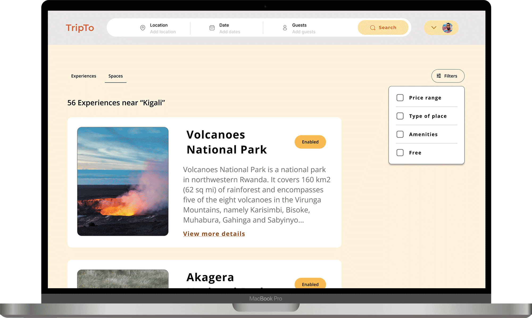Click the calendar icon in Date field
Screen dimensions: 532x318
212,28
